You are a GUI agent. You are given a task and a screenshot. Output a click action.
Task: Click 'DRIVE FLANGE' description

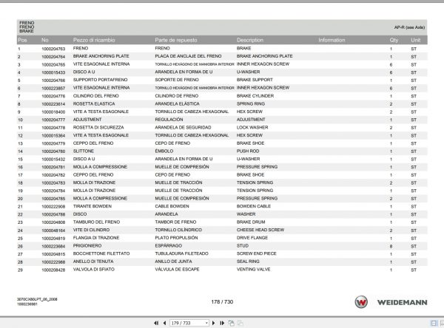coord(252,238)
